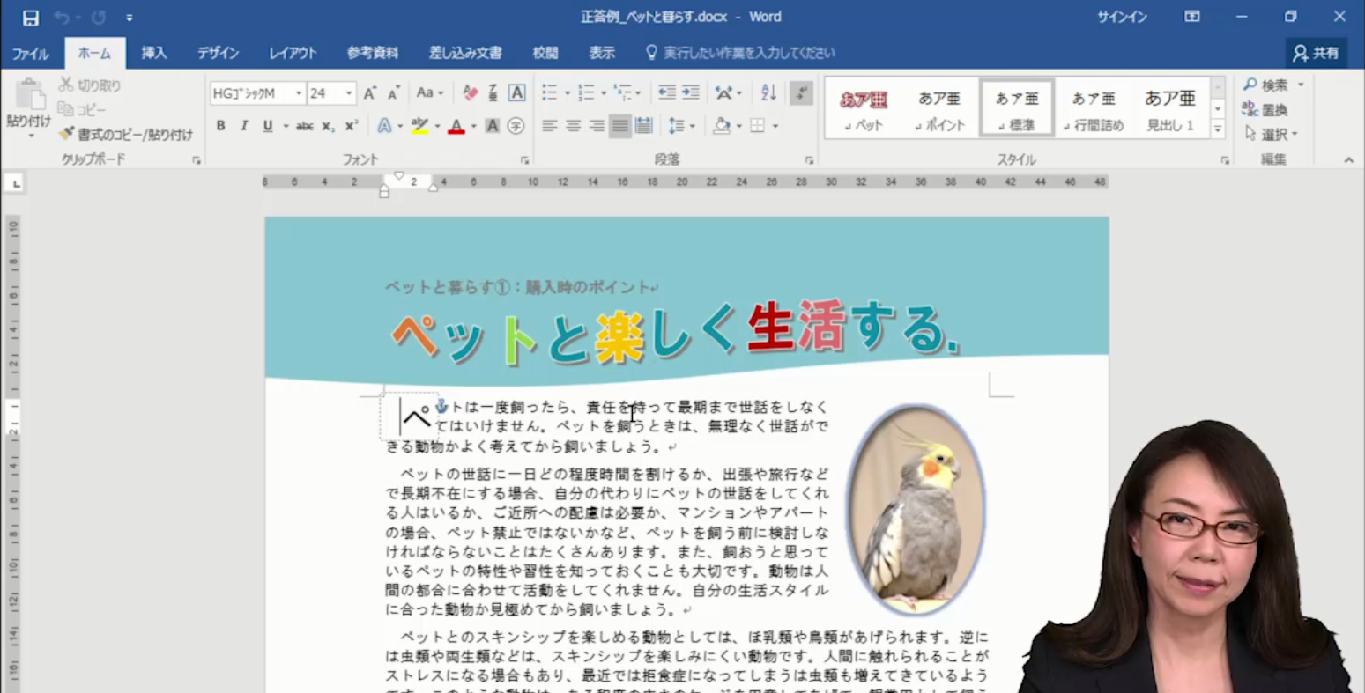The image size is (1365, 693).
Task: Apply subscript formatting
Action: pos(328,126)
